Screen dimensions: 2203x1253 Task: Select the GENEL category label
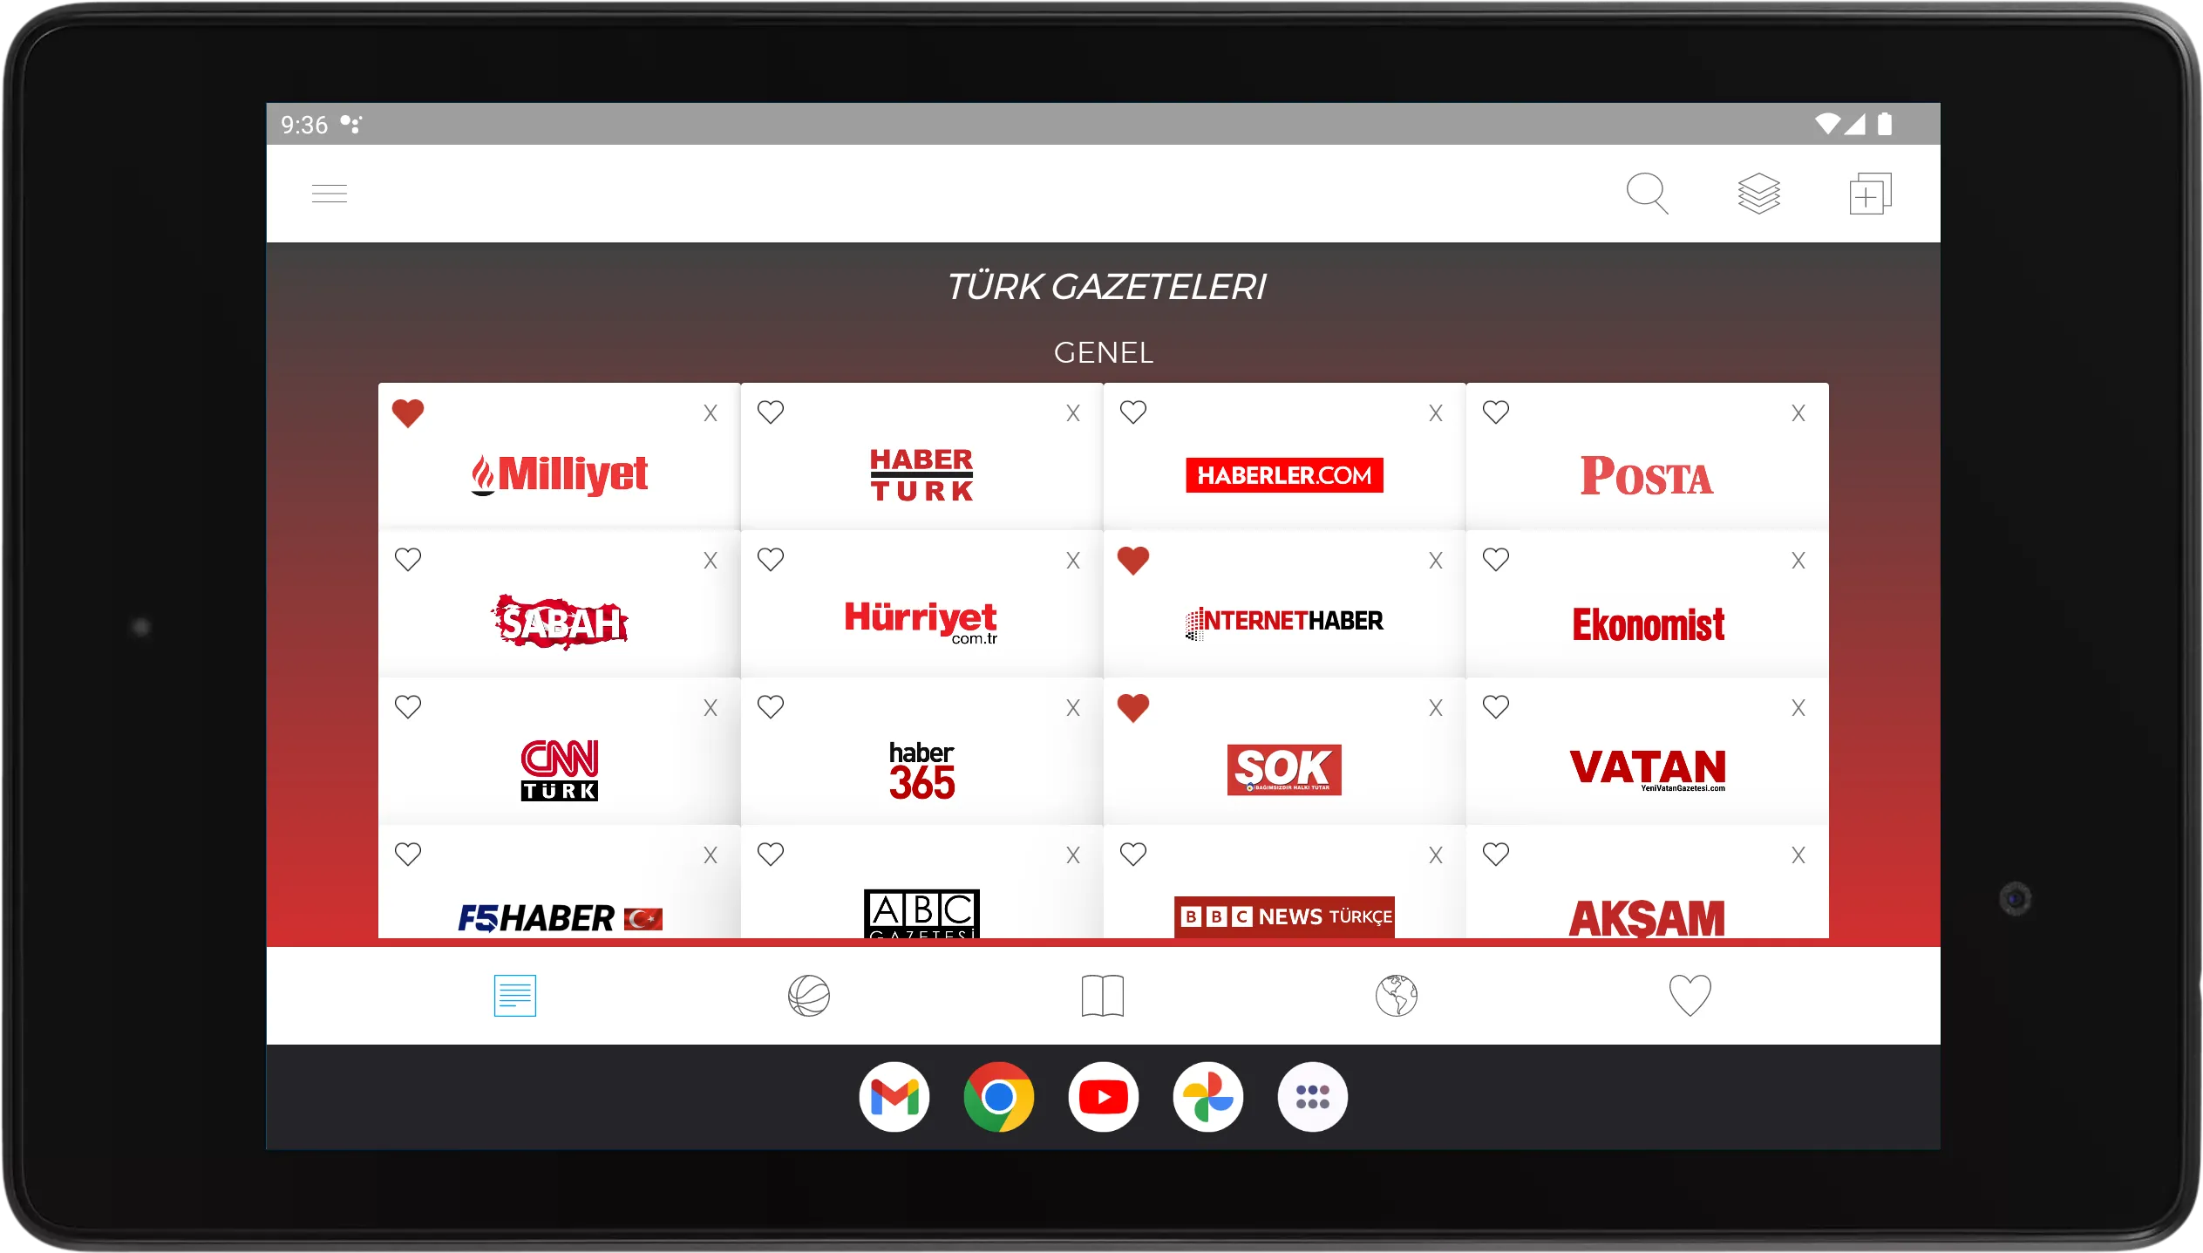pos(1103,351)
